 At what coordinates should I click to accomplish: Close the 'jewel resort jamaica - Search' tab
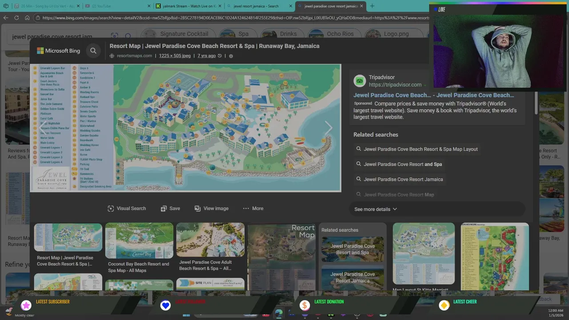point(290,6)
